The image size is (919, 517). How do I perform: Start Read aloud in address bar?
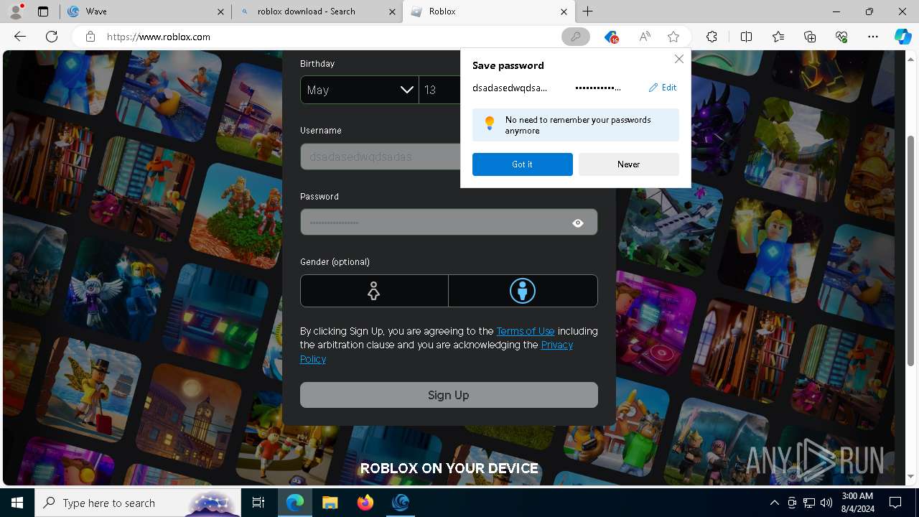coord(645,37)
